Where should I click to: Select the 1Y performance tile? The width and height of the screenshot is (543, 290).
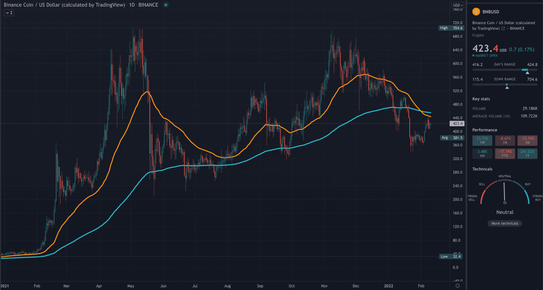pyautogui.click(x=527, y=154)
